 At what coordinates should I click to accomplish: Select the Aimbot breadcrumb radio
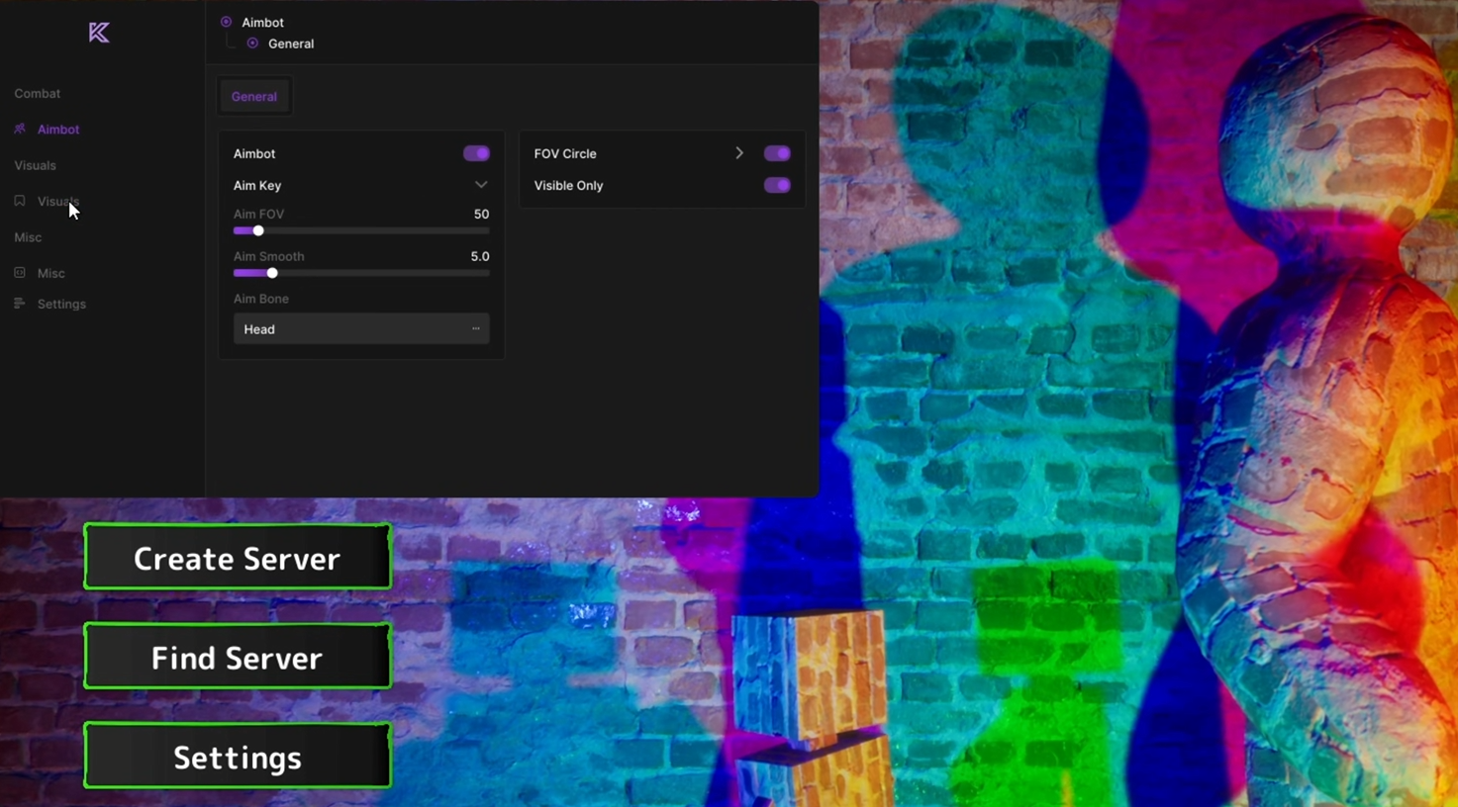pyautogui.click(x=227, y=22)
